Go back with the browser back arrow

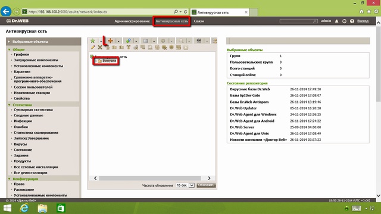[x=6, y=11]
